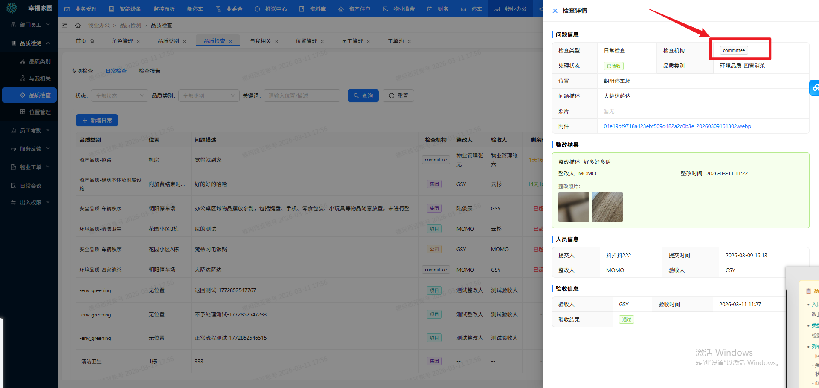Expand the 员工考勤 sidebar menu
819x388 pixels.
click(30, 131)
